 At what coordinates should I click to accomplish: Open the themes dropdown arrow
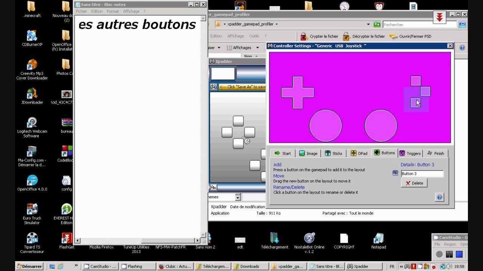point(238,197)
